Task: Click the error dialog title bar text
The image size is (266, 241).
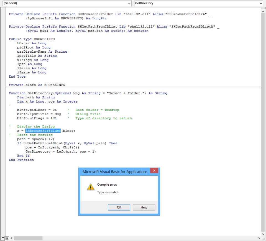Action: (115, 172)
